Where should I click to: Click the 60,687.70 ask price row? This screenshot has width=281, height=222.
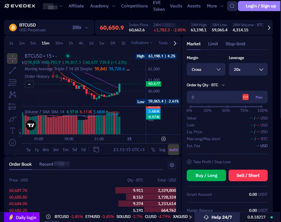coord(92,190)
